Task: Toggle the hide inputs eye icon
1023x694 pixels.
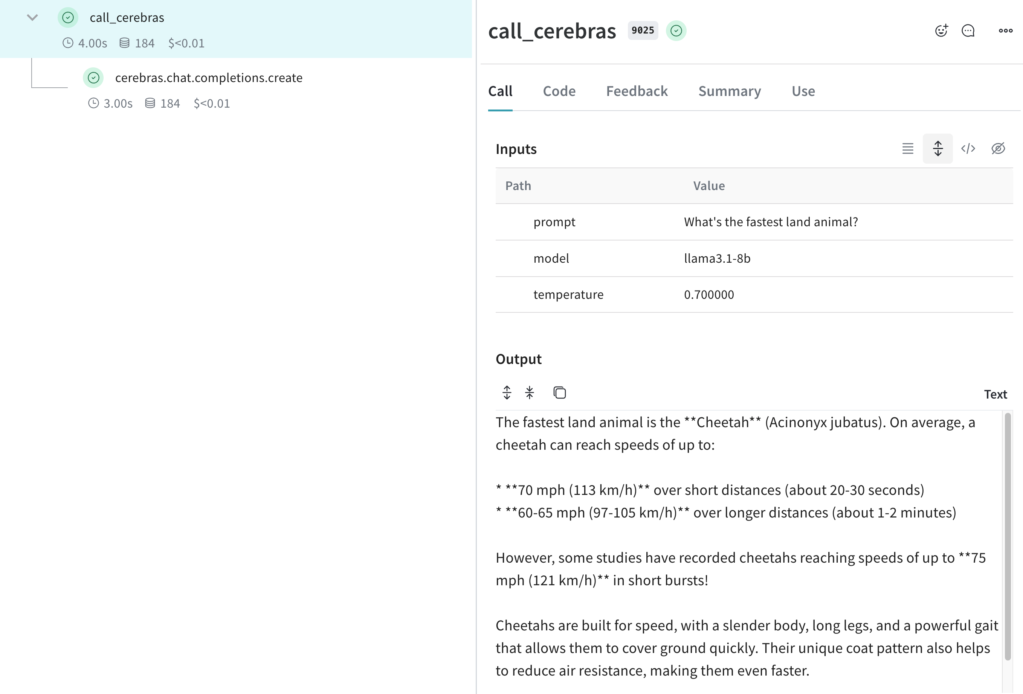Action: [998, 149]
